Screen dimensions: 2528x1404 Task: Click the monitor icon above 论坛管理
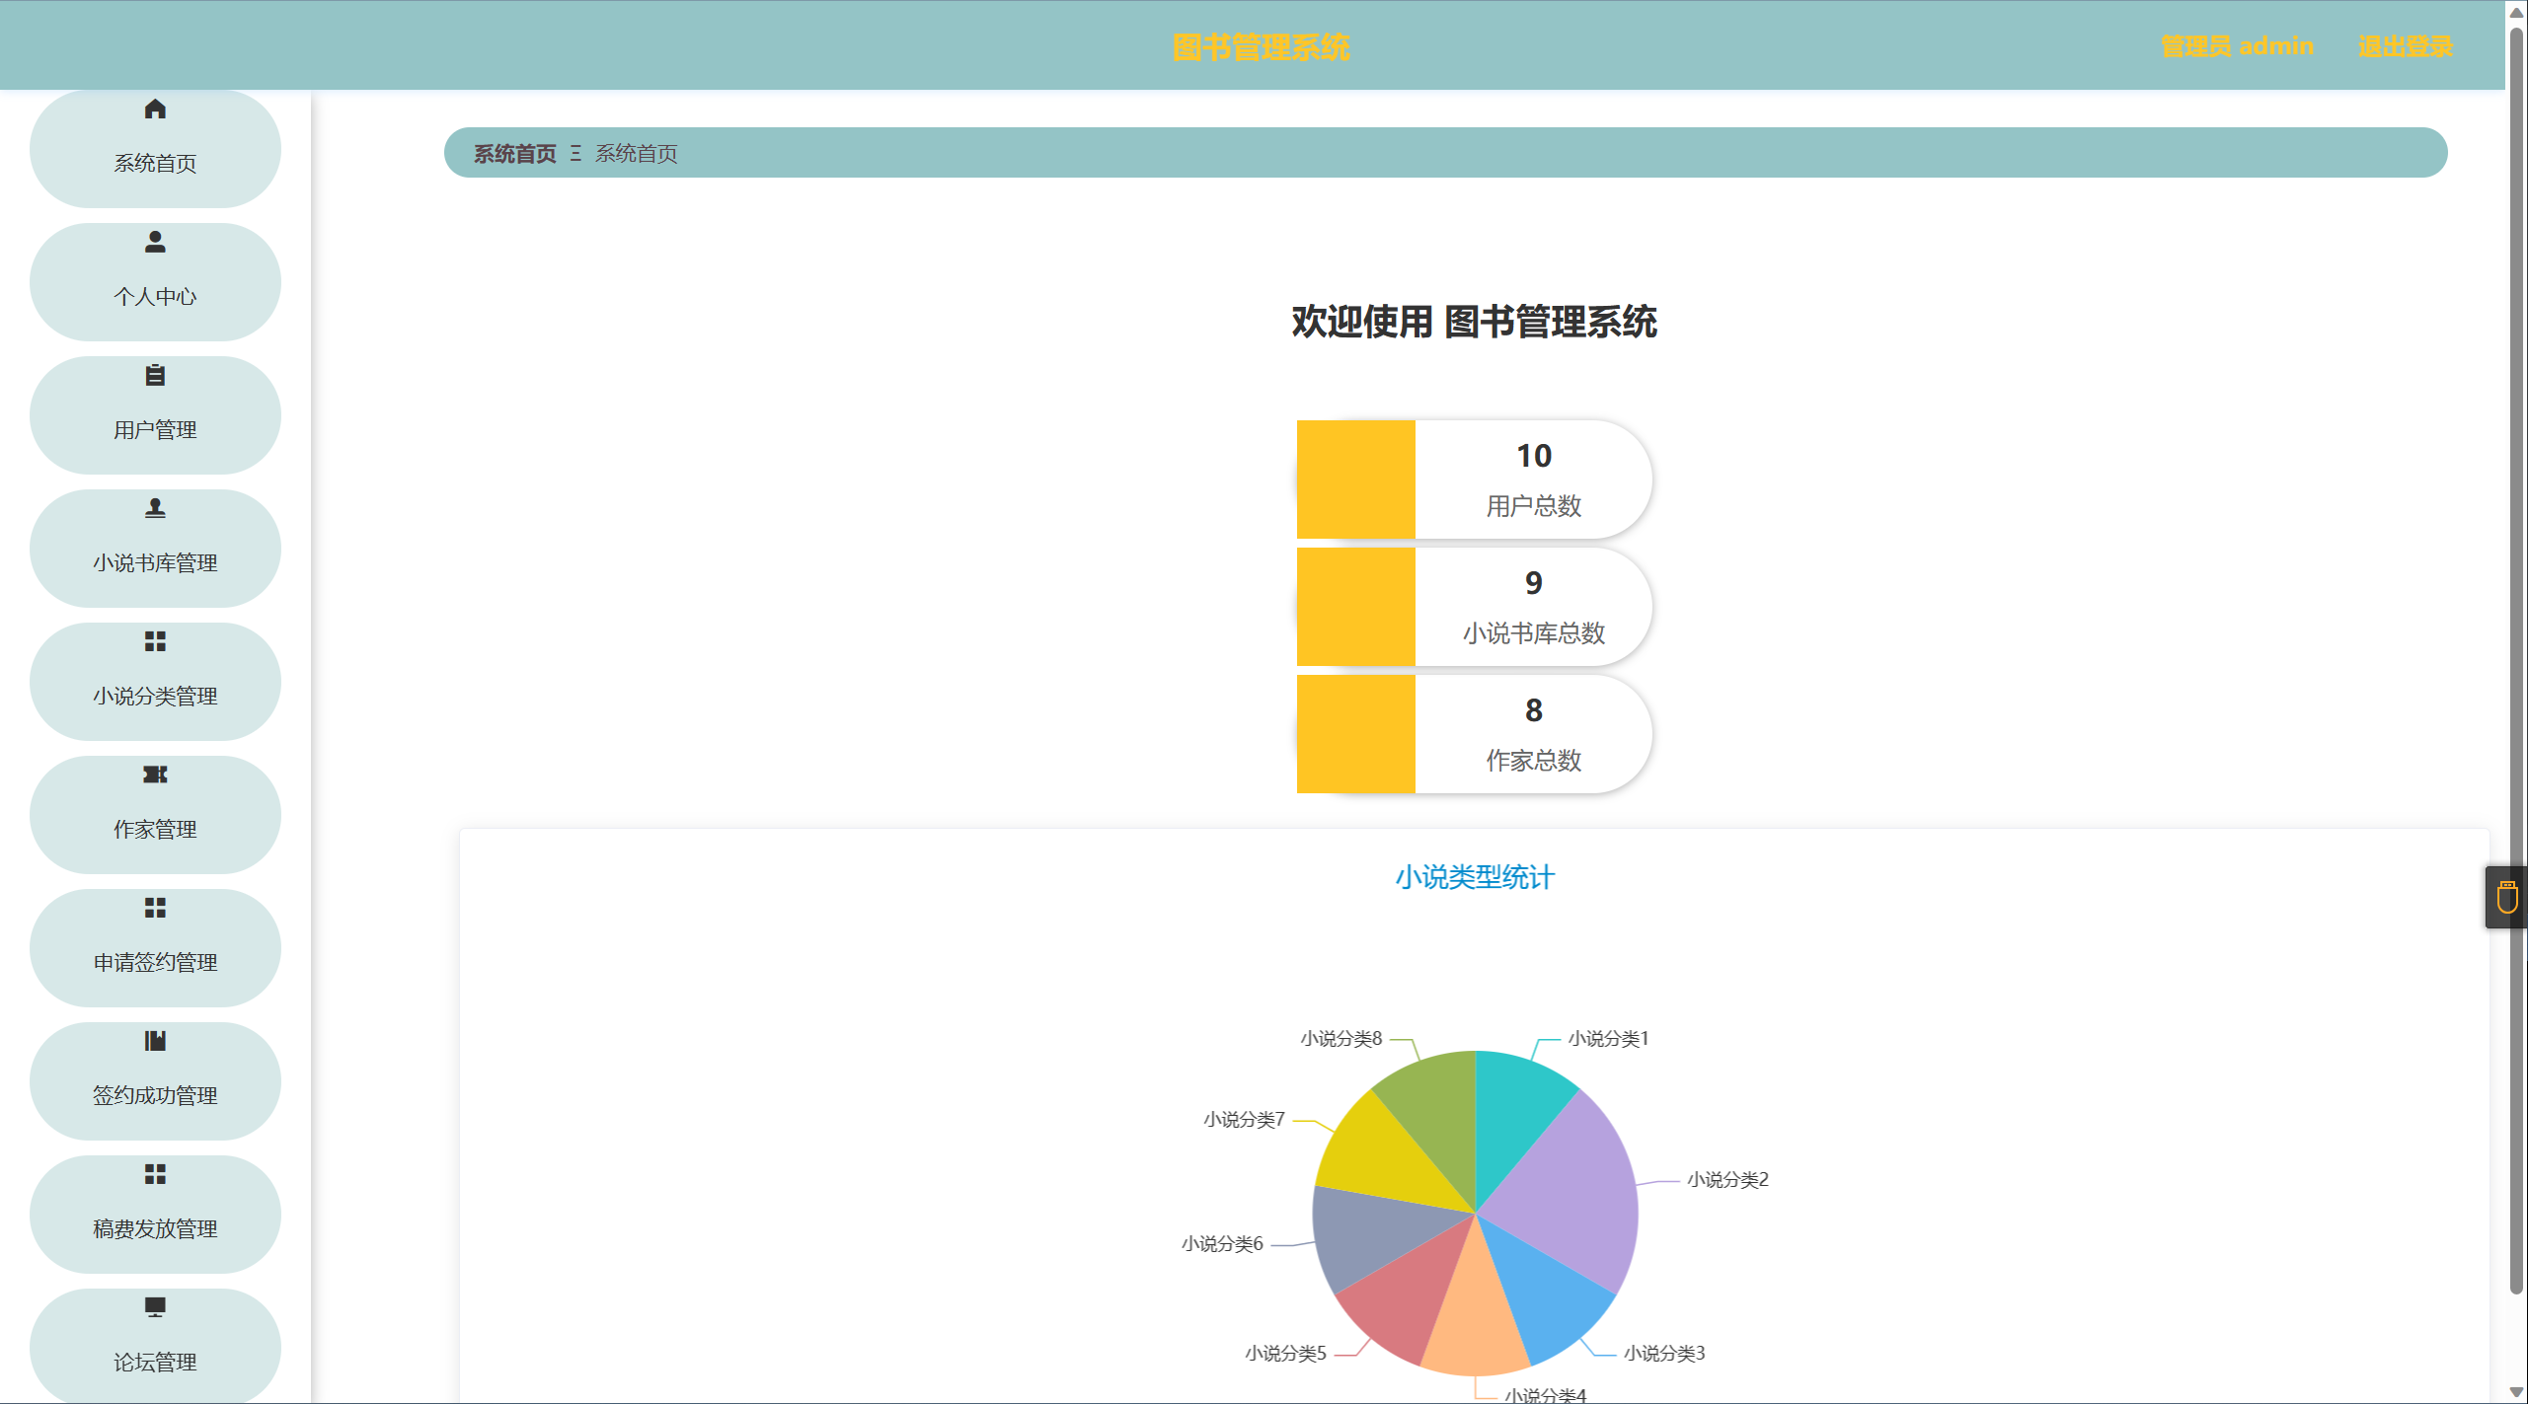point(155,1307)
